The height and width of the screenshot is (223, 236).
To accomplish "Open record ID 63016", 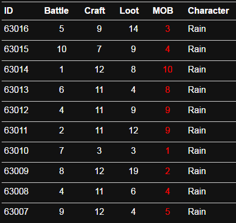I will point(17,29).
